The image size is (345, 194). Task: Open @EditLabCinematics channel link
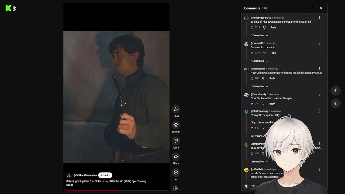coord(85,175)
